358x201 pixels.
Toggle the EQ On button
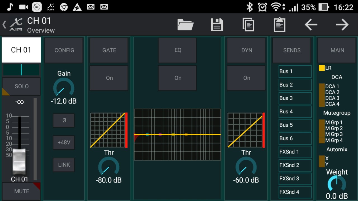178,78
